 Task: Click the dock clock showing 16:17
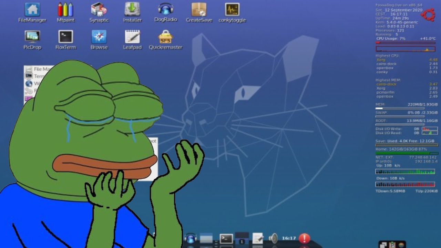tap(289, 238)
